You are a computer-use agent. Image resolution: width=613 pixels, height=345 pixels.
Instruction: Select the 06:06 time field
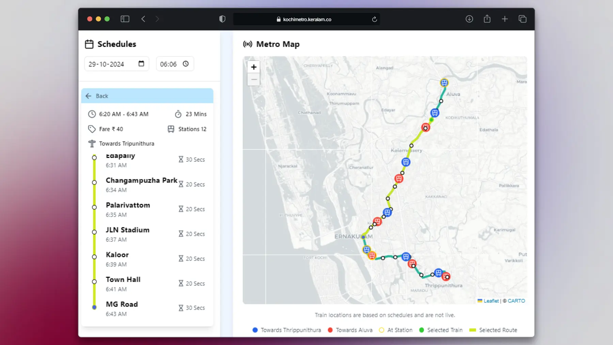pos(169,64)
